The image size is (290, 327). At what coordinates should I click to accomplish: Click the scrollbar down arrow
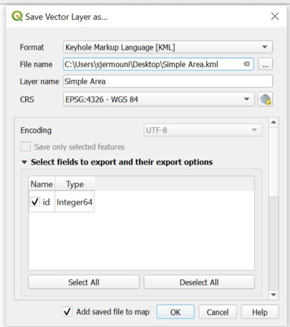tap(274, 294)
